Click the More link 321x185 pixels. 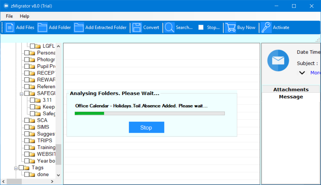point(315,73)
